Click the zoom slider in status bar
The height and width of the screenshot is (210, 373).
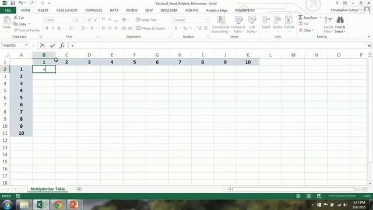[x=342, y=196]
